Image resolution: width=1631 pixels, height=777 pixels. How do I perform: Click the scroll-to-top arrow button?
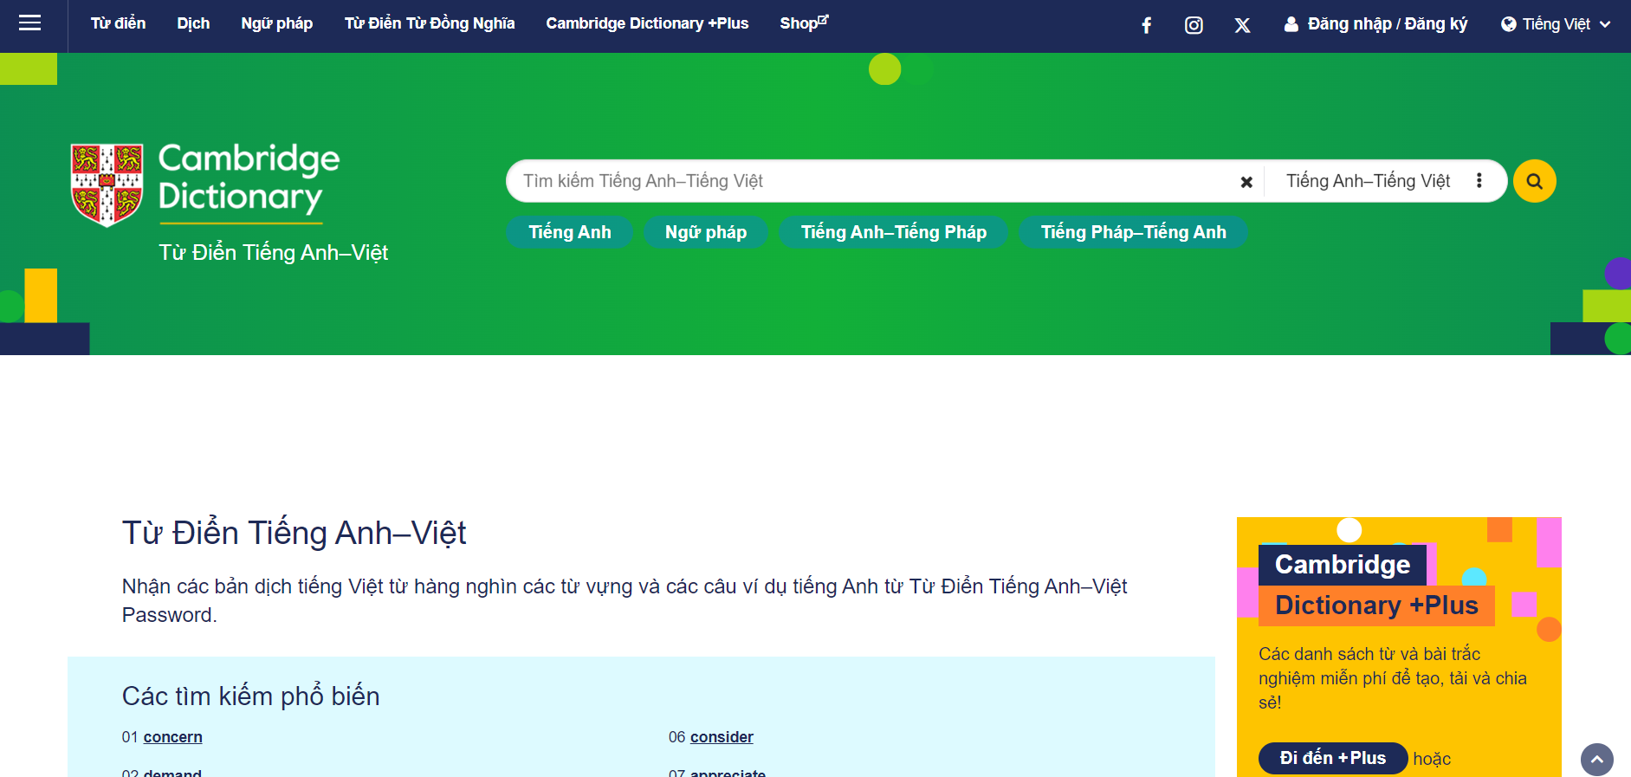(x=1596, y=760)
